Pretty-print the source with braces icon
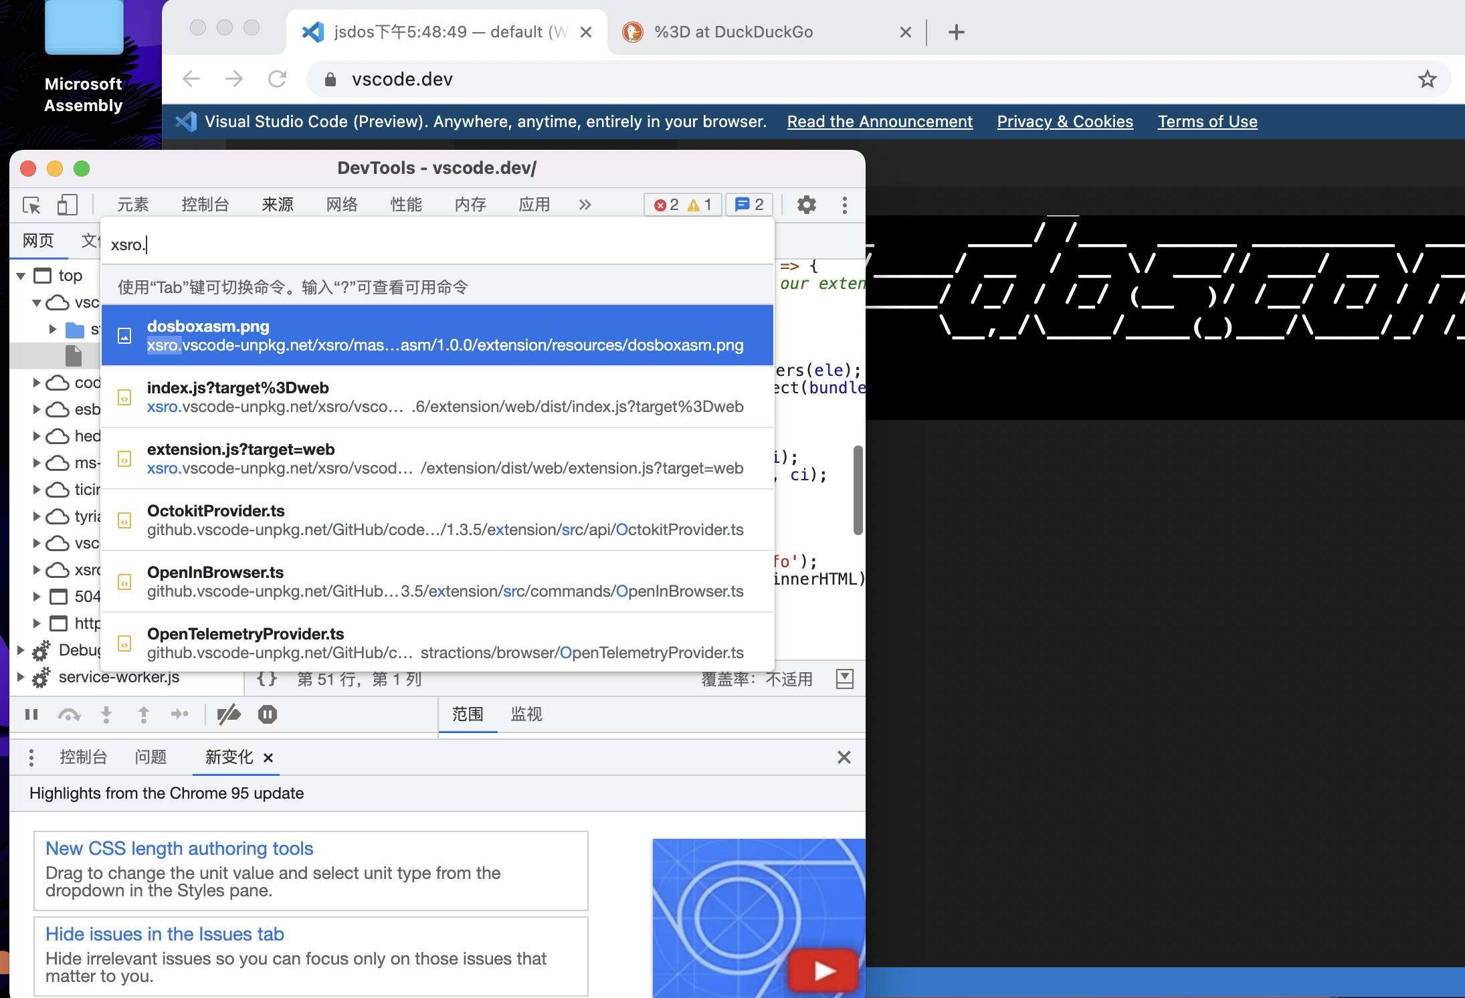The height and width of the screenshot is (998, 1465). pos(266,679)
